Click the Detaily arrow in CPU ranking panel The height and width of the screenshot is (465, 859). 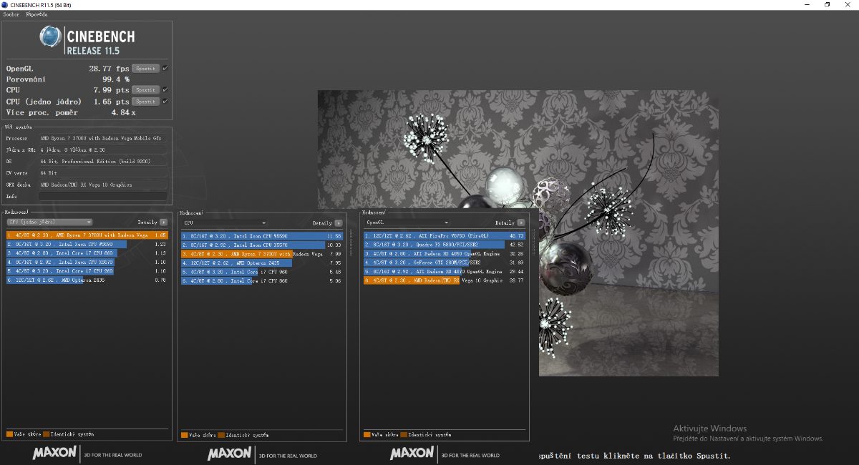(339, 223)
